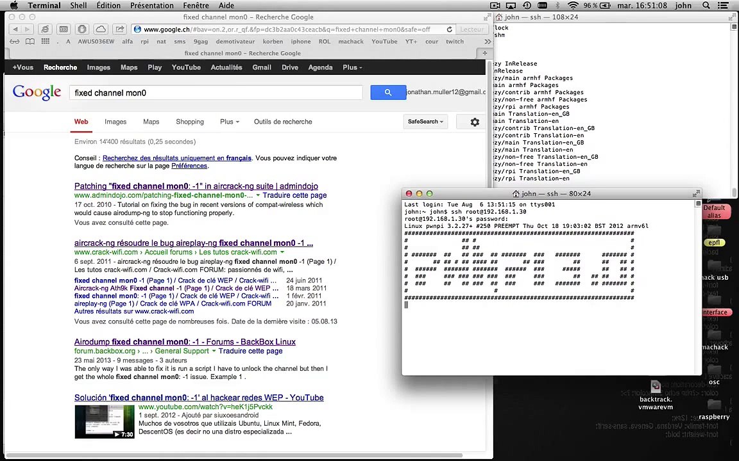Click the raspberry desktop folder
Screen dimensions: 739x461
714,408
